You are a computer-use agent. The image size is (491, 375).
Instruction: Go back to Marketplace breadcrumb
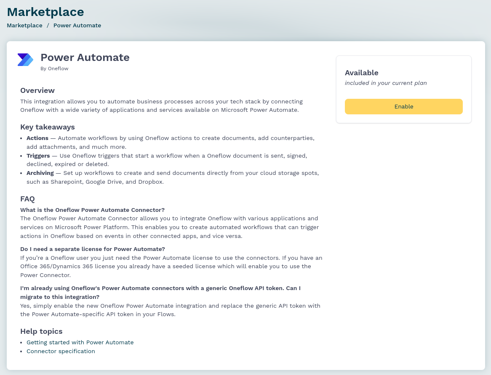click(24, 25)
